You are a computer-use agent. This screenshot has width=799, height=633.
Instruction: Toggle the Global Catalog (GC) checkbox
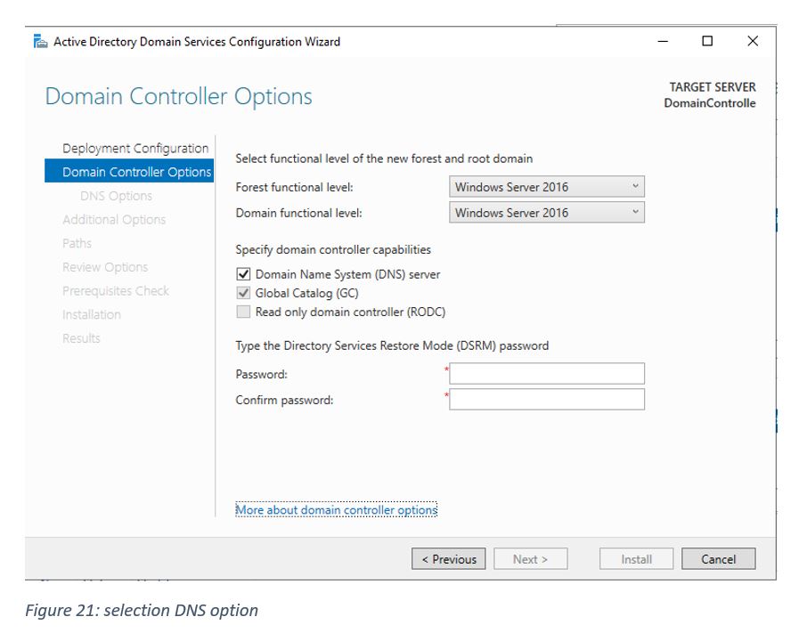[243, 293]
